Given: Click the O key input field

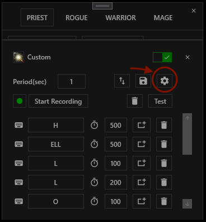Looking at the screenshot, I should coord(56,201).
